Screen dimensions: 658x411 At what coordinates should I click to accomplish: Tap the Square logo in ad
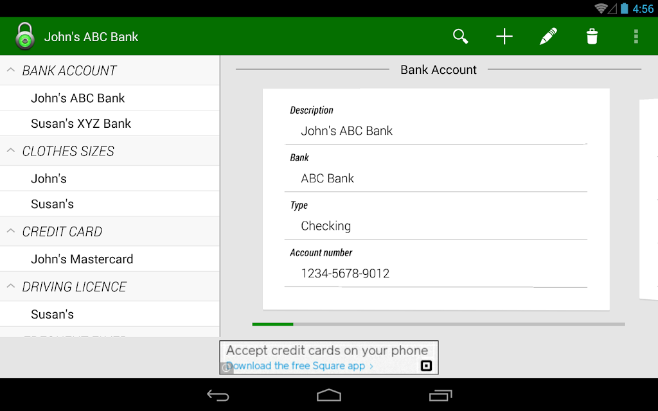click(426, 365)
